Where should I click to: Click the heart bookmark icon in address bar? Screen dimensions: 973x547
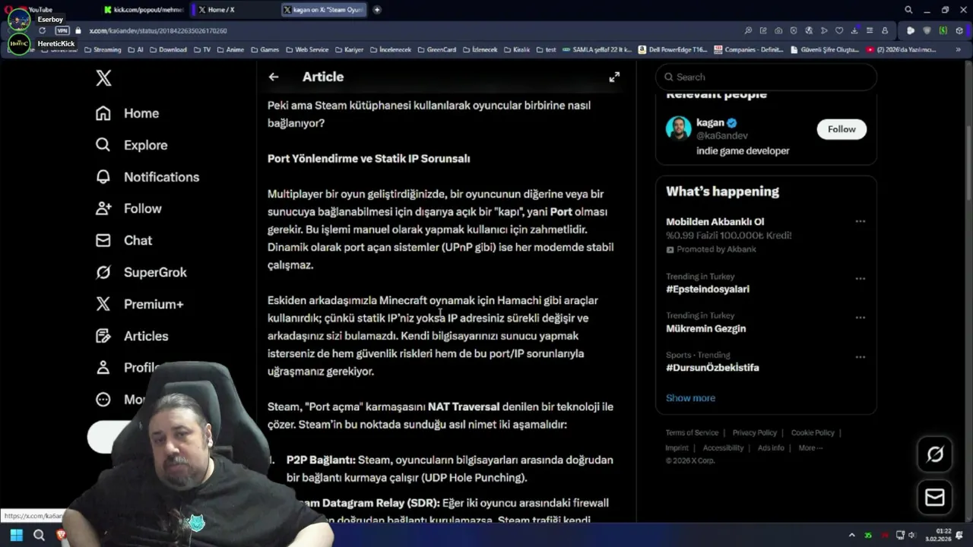[x=839, y=30]
